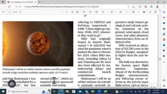Open Task View on the taskbar
The height and width of the screenshot is (94, 167).
tap(54, 91)
